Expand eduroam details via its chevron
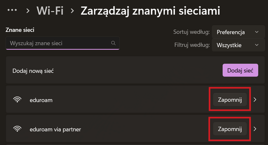 (255, 100)
